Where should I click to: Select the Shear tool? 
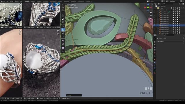pyautogui.click(x=63, y=48)
